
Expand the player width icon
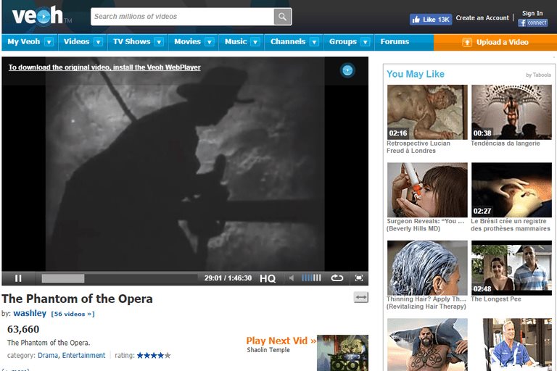click(x=360, y=297)
